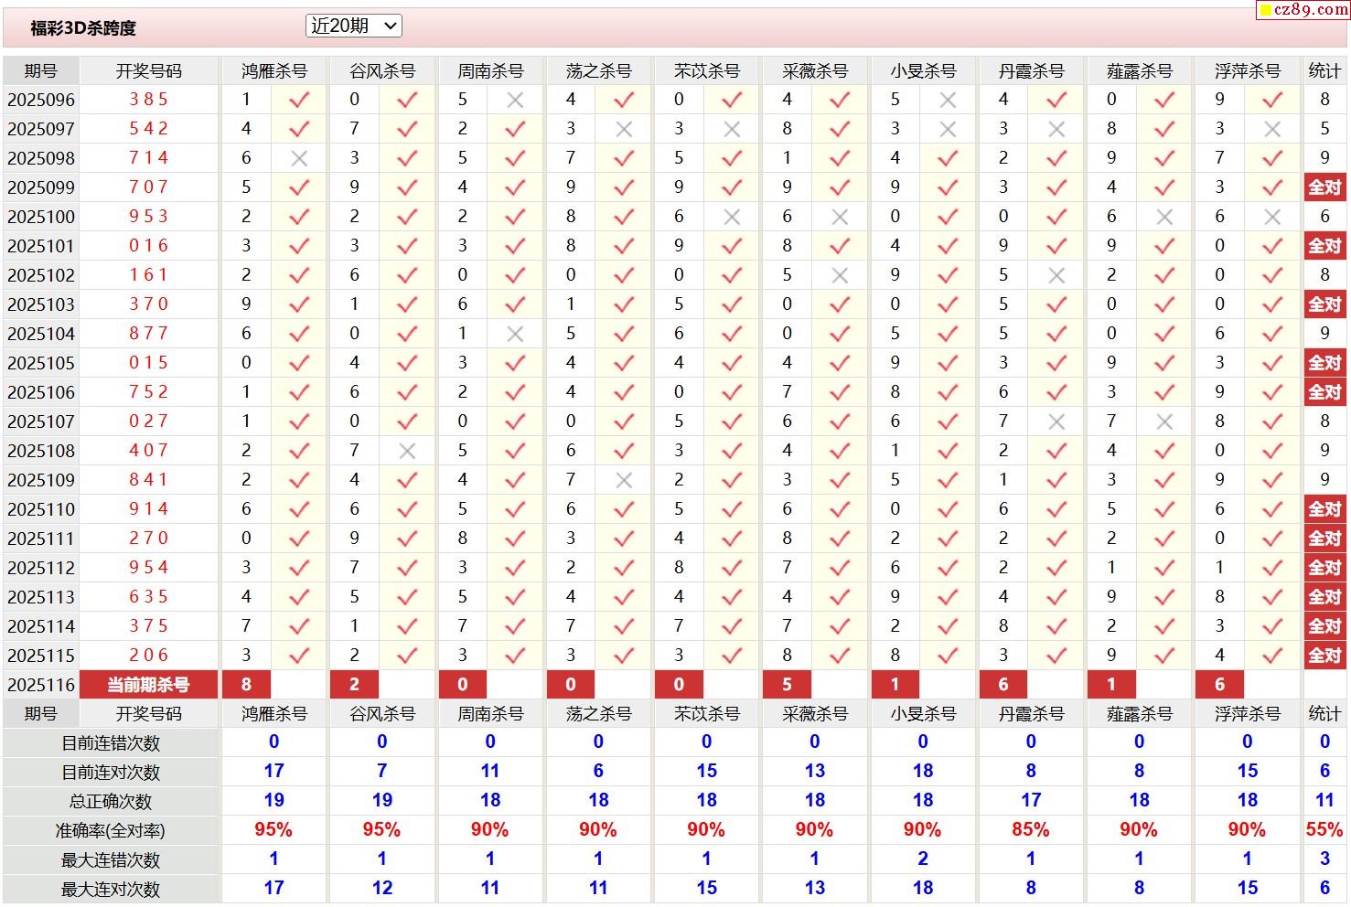Click the 7 value in the 目前连对次数 row
This screenshot has width=1351, height=907.
382,771
